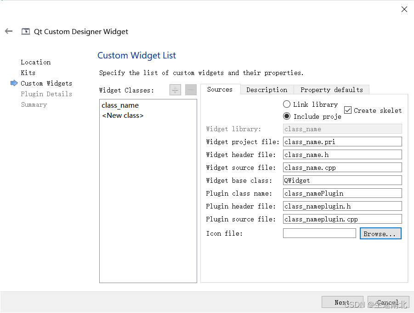Click the Custom Widget List heading

point(136,55)
